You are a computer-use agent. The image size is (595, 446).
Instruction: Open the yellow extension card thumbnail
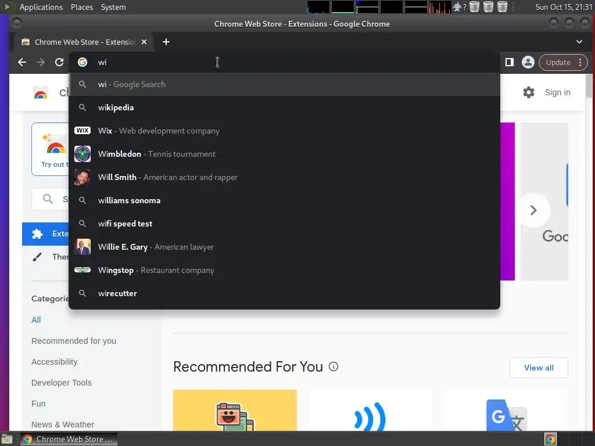[235, 410]
